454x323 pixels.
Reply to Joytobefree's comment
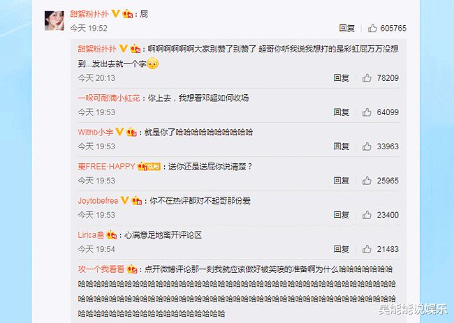tap(342, 215)
